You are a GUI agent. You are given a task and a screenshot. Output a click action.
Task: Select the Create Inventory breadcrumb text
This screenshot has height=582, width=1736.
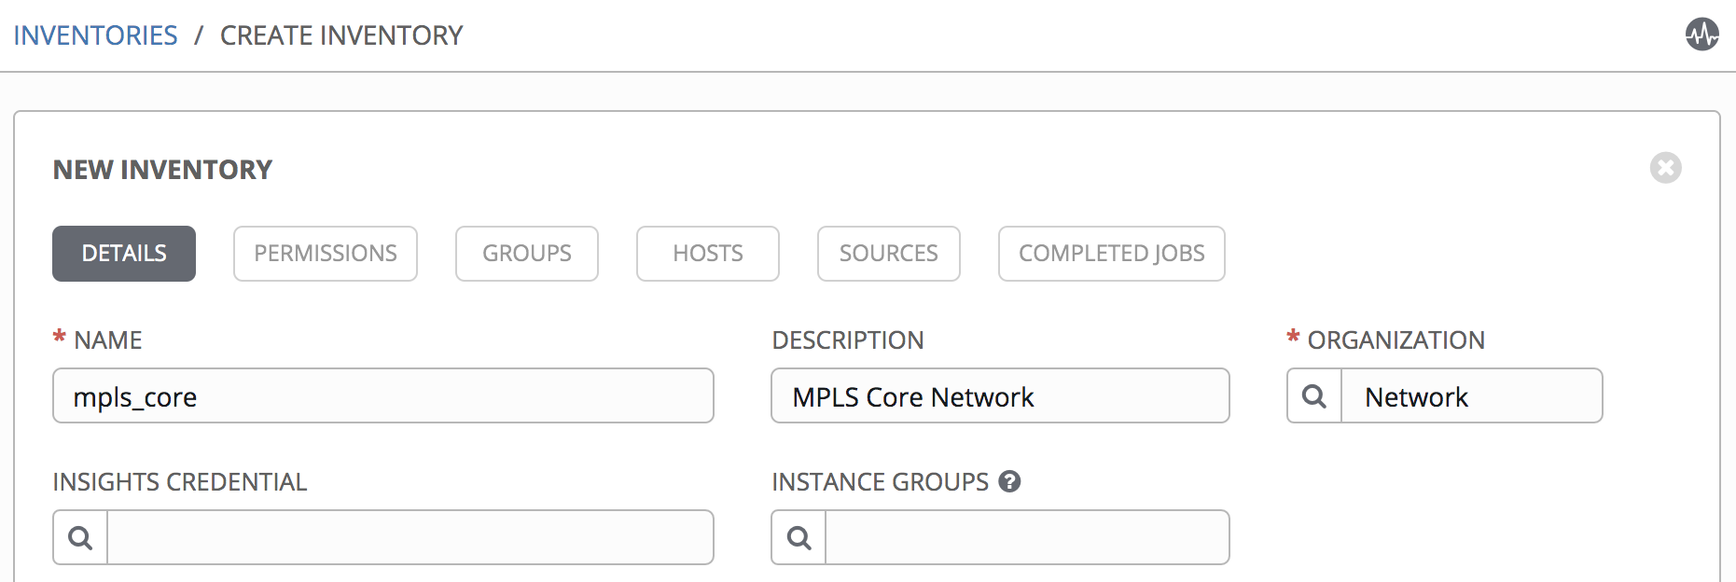coord(341,35)
